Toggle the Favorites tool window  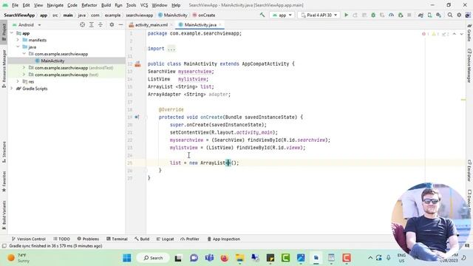click(4, 182)
